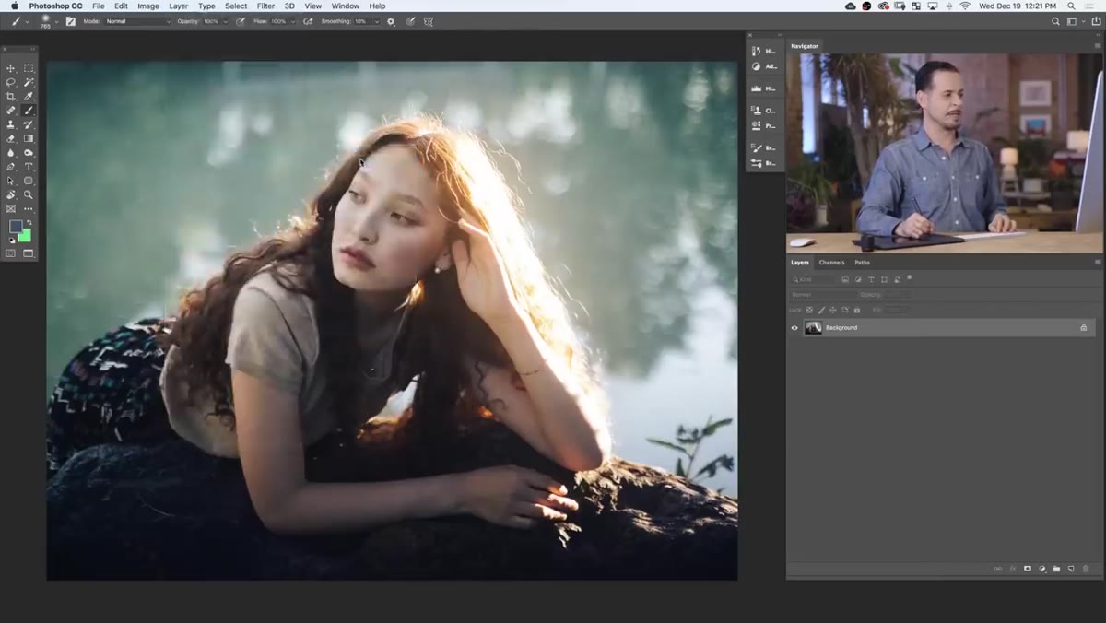Click the Navigator panel tab
Image resolution: width=1106 pixels, height=623 pixels.
(804, 46)
